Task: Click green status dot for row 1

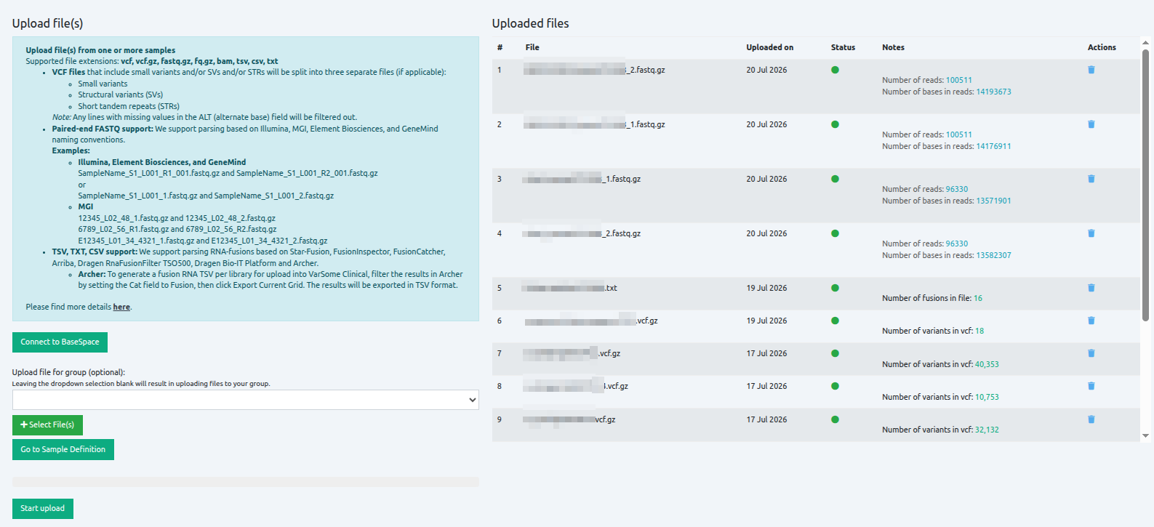Action: (x=835, y=70)
